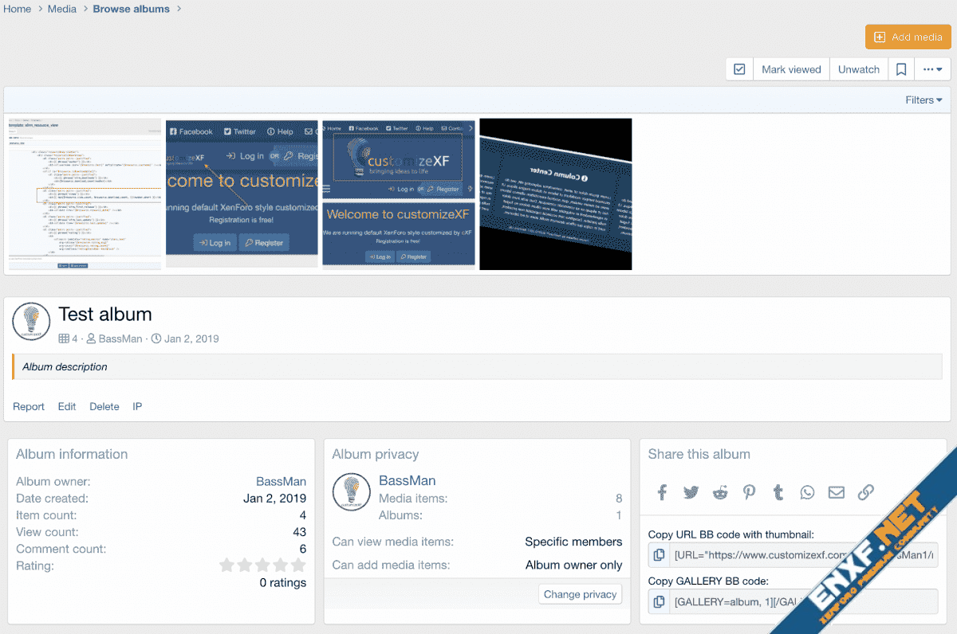This screenshot has height=634, width=957.
Task: Share album via Twitter icon
Action: click(x=691, y=492)
